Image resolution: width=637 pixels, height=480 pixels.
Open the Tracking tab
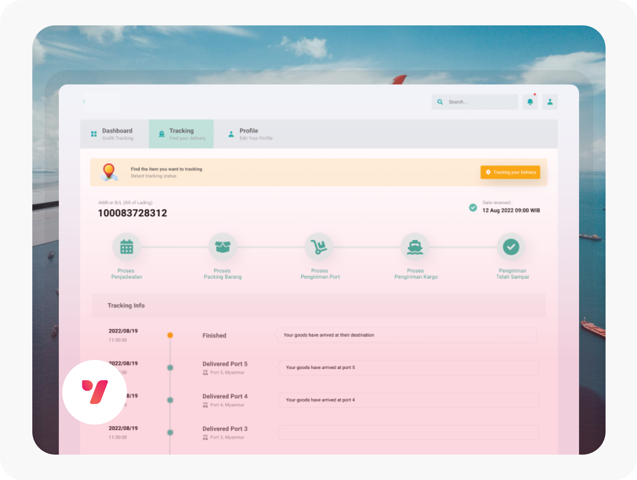(181, 134)
